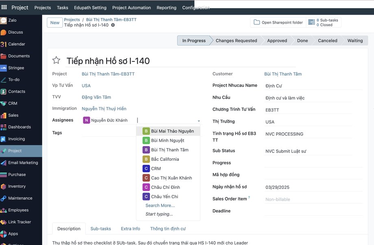374x245 pixels.
Task: Open Link Tracker app in sidebar
Action: point(21,222)
